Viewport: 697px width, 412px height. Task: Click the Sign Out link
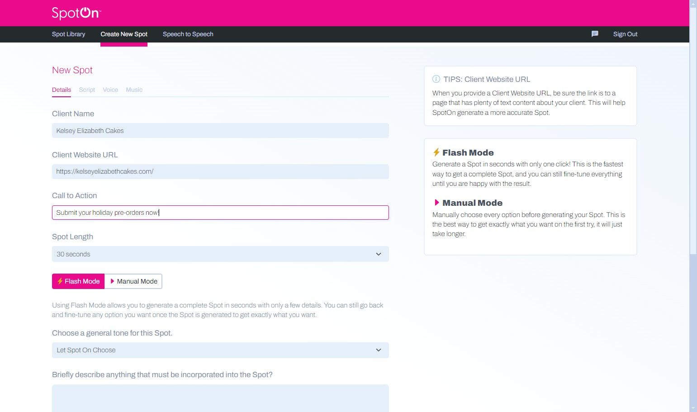625,34
